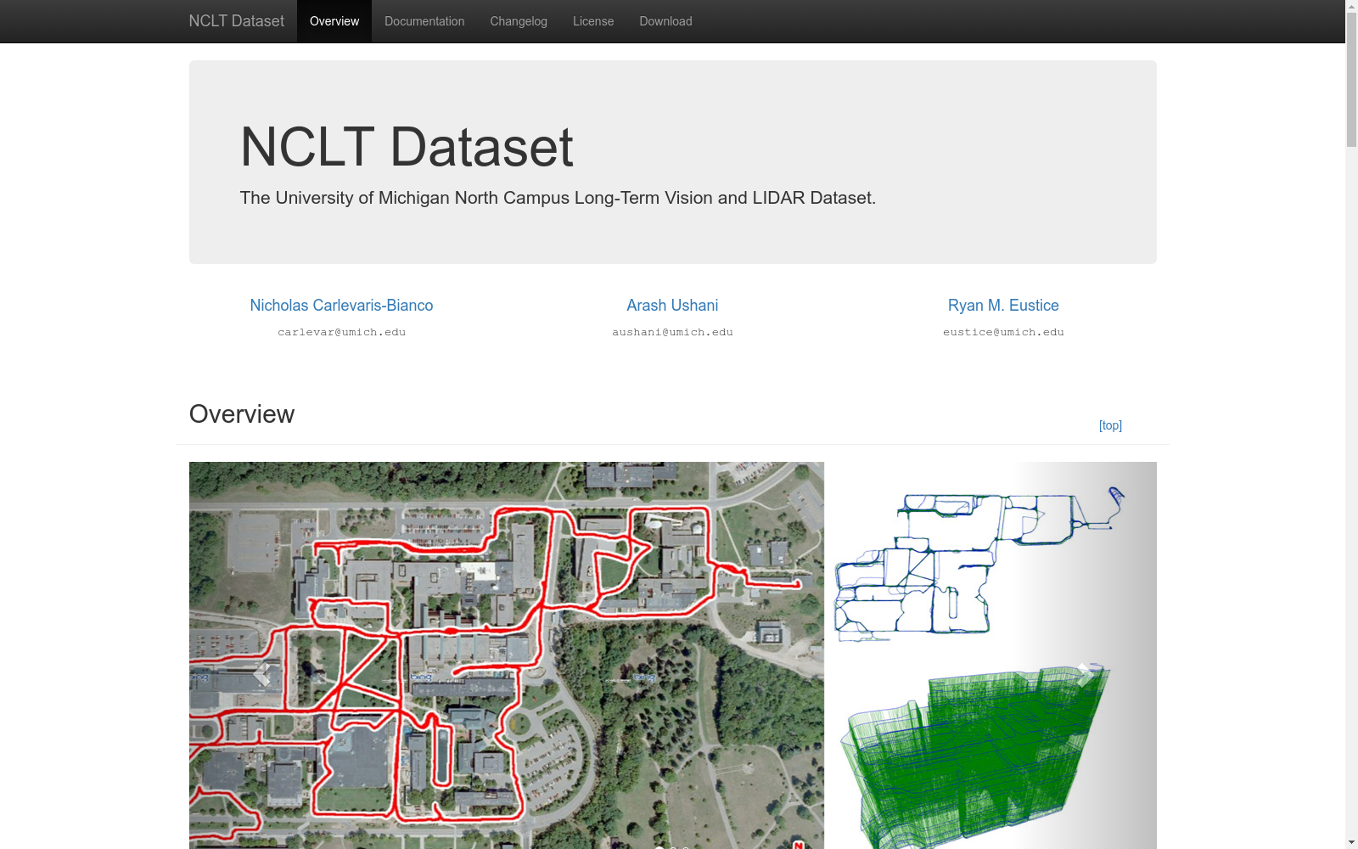Click the Overview section heading
Screen dimensions: 1358x849
click(x=242, y=414)
